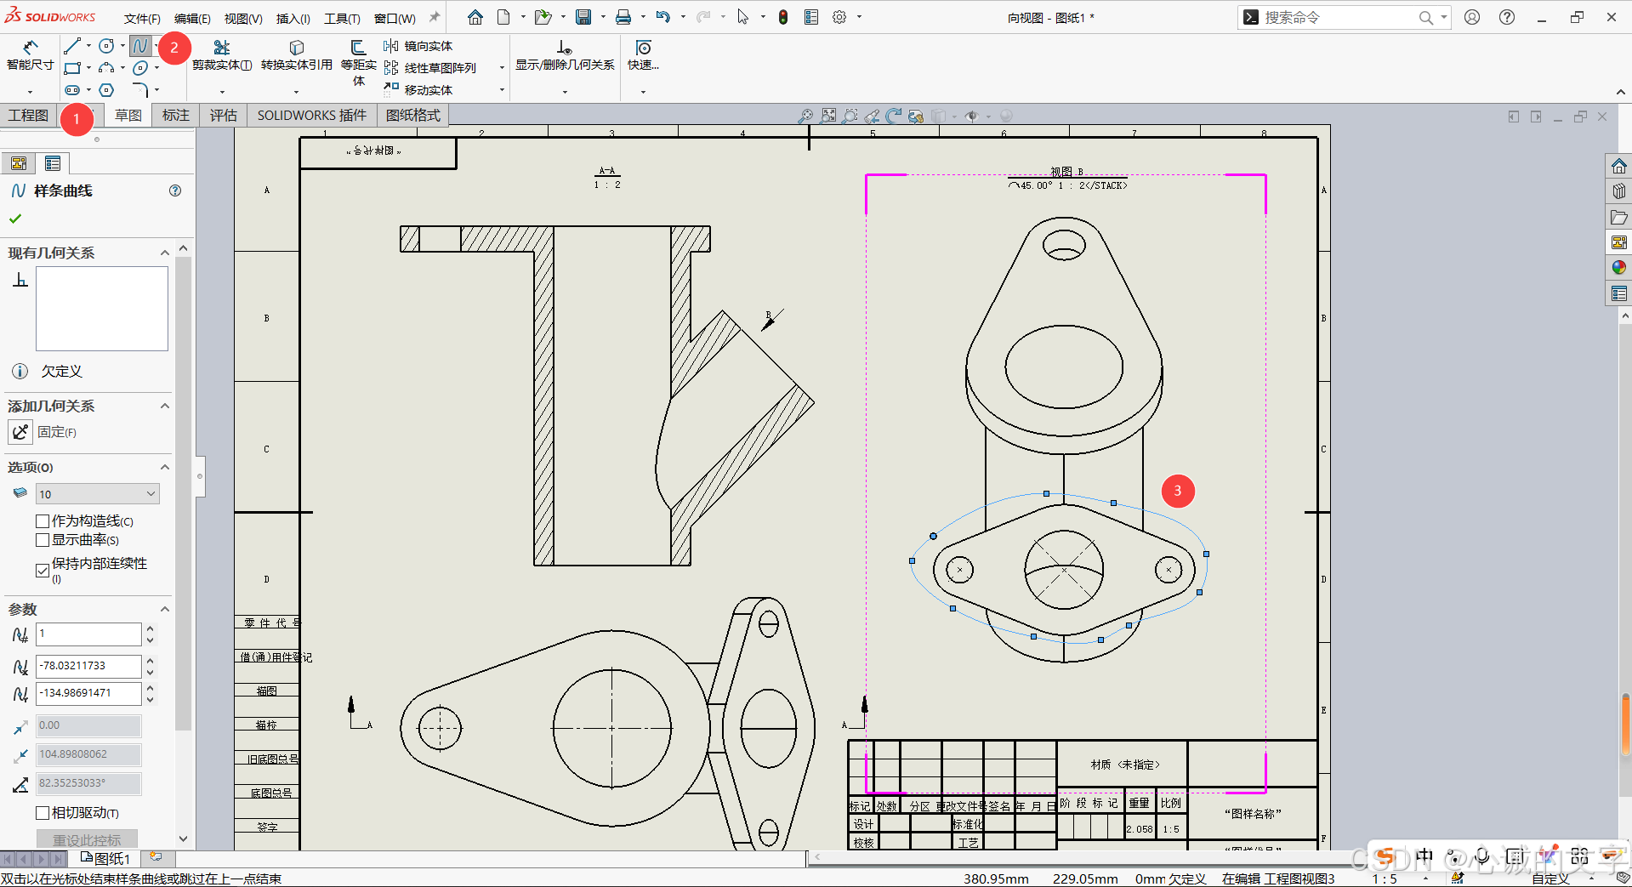The height and width of the screenshot is (887, 1632).
Task: Open the spline tool dropdown arrow
Action: click(156, 46)
